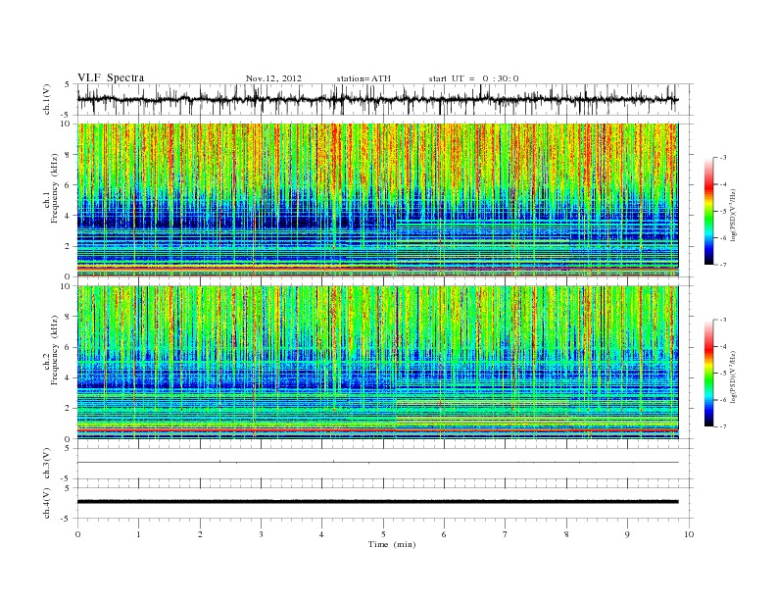776x600 pixels.
Task: Click the ch.1 spectrogram PSD color bar
Action: tap(709, 211)
